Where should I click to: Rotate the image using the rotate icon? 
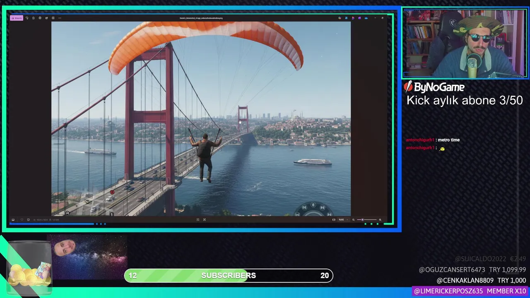coord(27,18)
